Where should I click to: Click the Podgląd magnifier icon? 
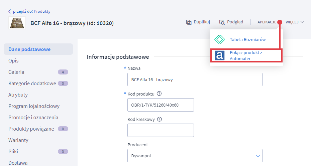click(x=222, y=22)
